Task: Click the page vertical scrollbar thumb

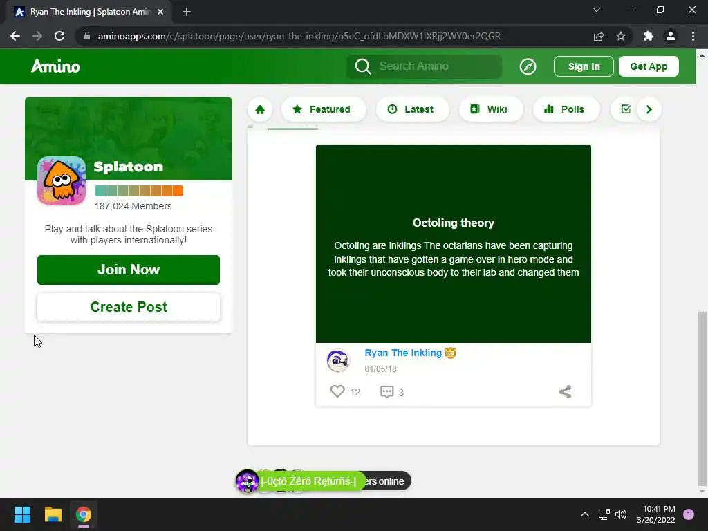Action: click(x=702, y=400)
